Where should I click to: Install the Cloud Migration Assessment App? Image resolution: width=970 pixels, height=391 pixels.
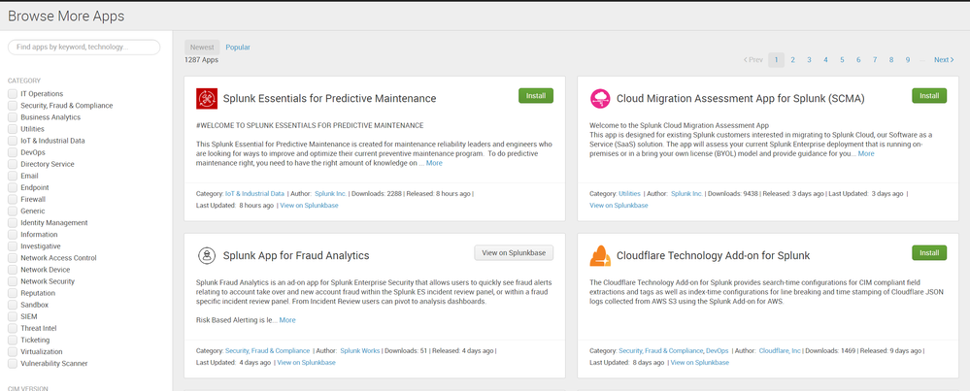[x=929, y=96]
